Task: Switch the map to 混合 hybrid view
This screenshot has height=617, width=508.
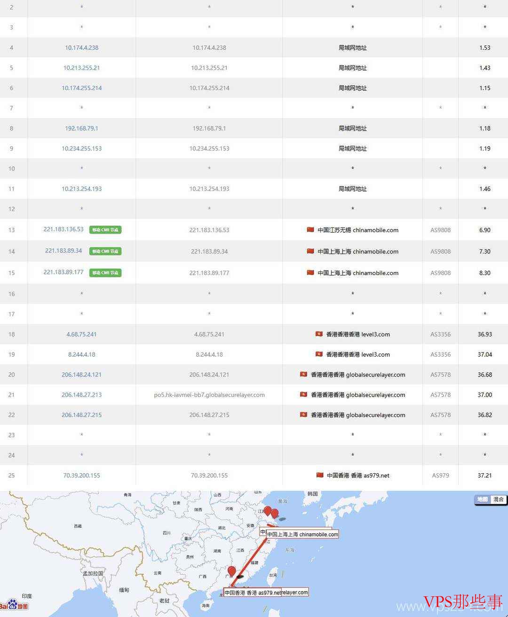Action: click(498, 500)
